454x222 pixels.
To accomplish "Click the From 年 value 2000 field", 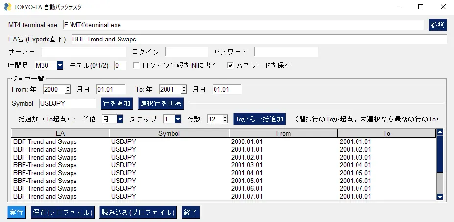I will coord(54,89).
